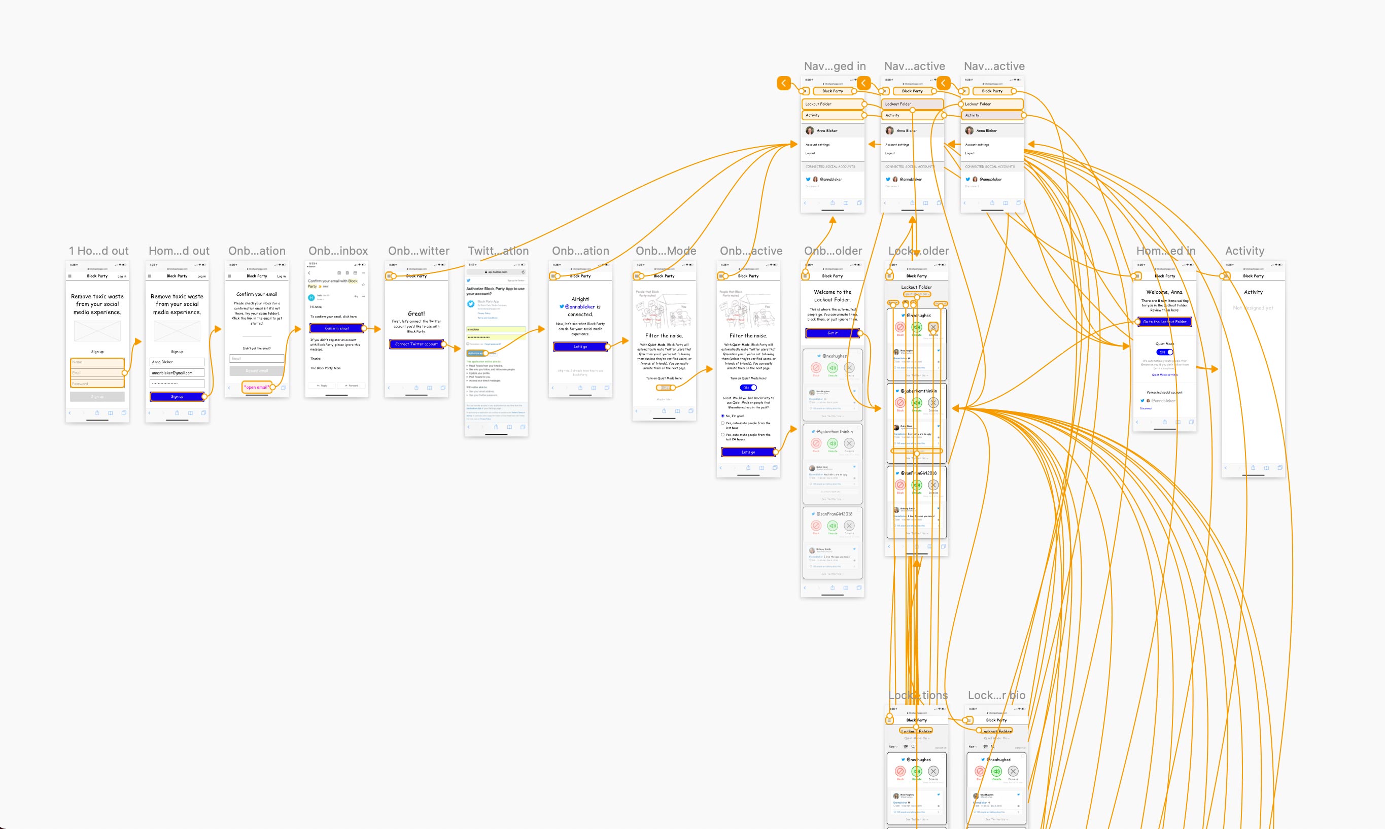Unmute @gaberhamthinkin in the Lockout Folder
The width and height of the screenshot is (1385, 829).
coord(918,403)
